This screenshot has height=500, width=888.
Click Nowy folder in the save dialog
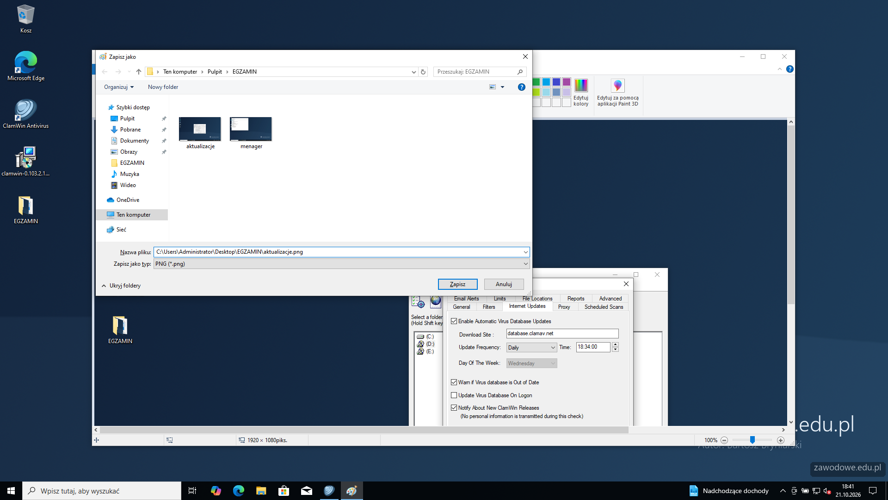point(163,87)
